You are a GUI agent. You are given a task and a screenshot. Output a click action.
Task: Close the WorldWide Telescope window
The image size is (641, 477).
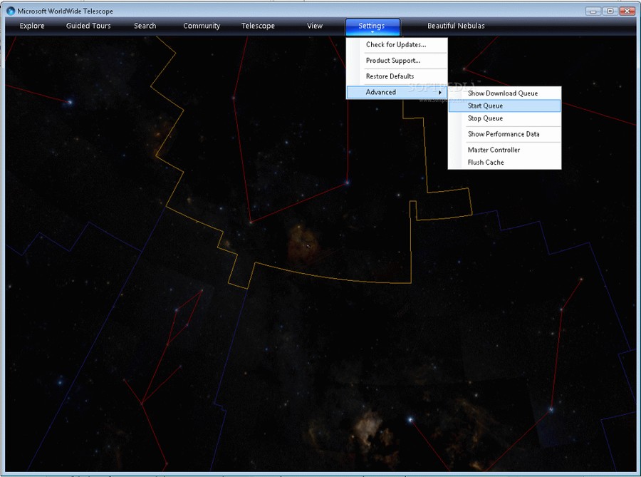click(627, 11)
